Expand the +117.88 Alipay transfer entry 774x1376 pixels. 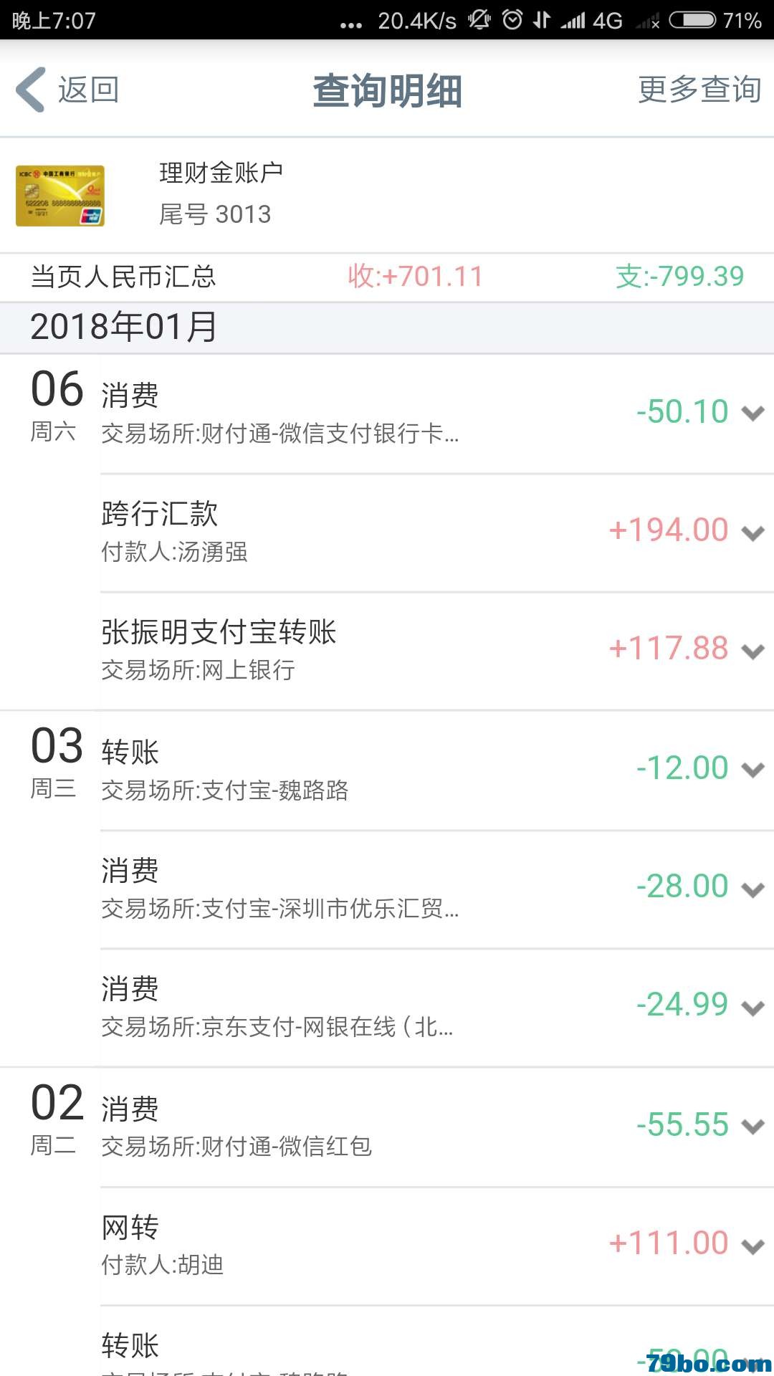pos(752,651)
